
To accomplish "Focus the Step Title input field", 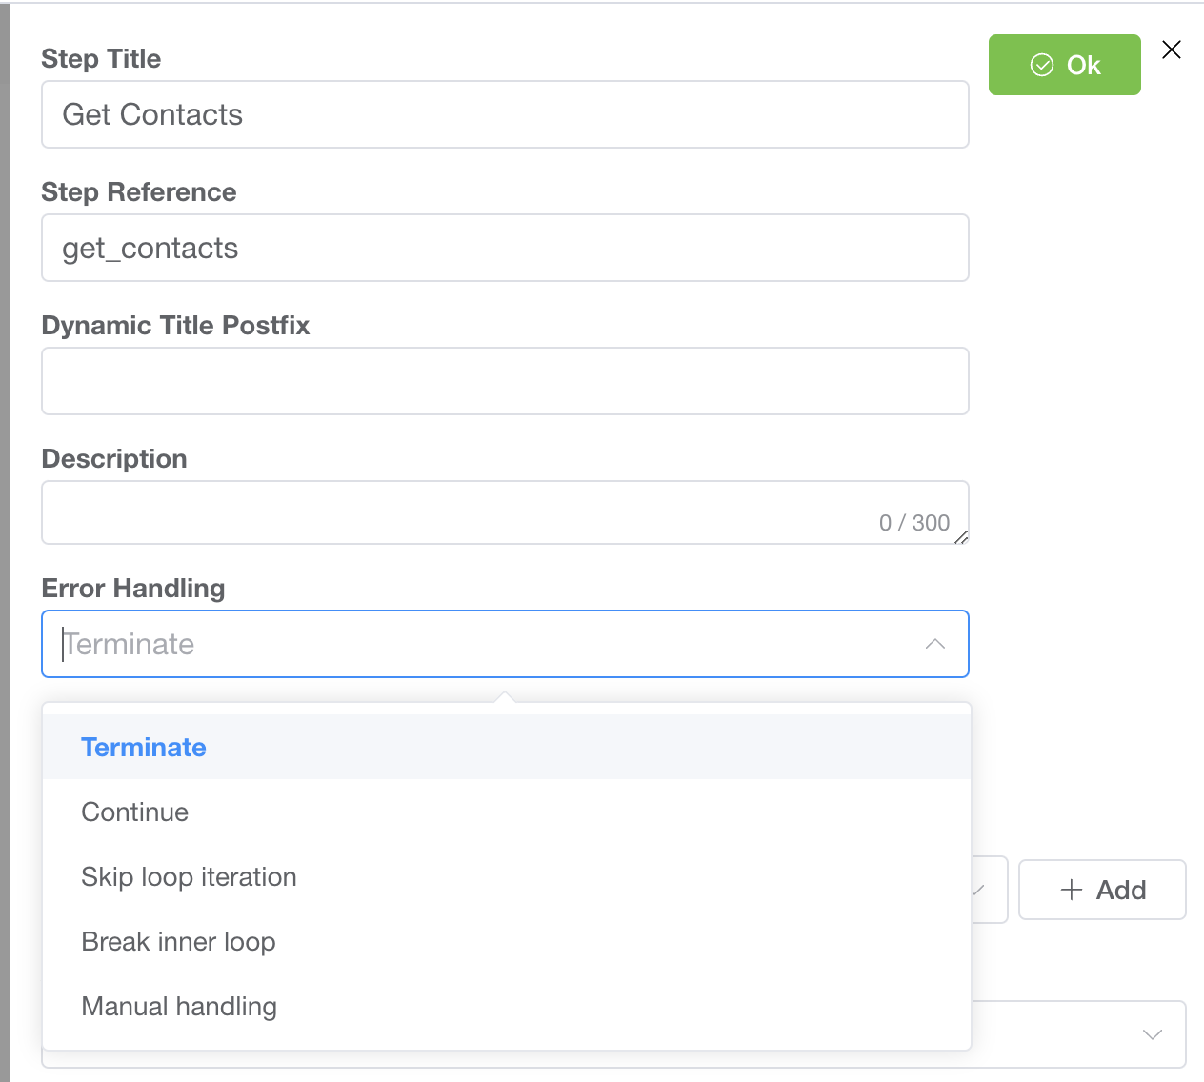I will 505,114.
